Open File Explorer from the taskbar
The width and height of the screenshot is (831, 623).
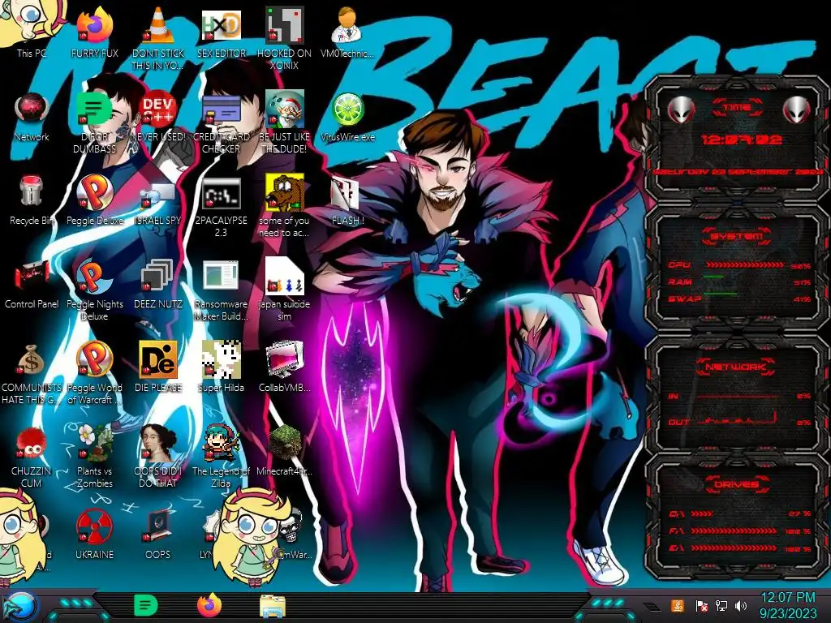[273, 606]
